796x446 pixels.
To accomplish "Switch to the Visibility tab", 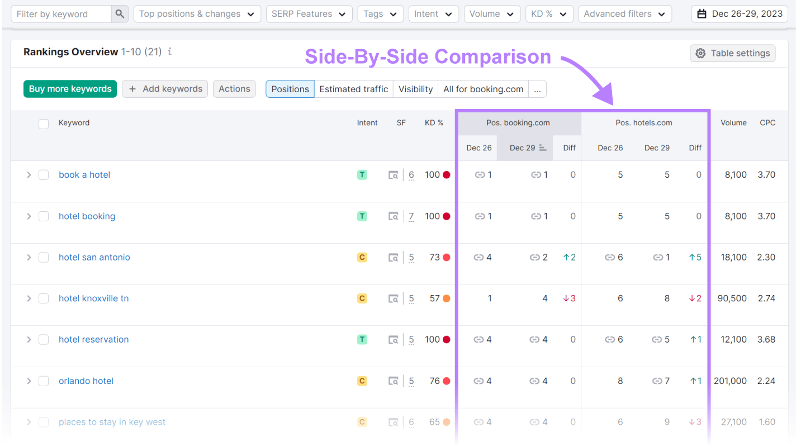I will coord(415,89).
